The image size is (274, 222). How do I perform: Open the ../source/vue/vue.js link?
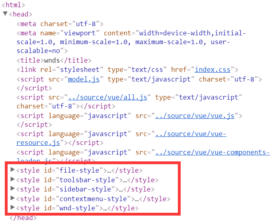tap(195, 116)
